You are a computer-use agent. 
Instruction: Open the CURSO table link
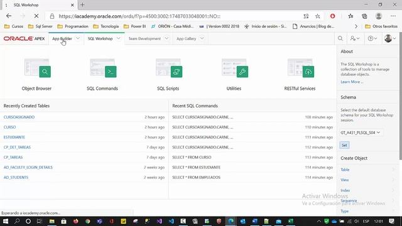click(x=10, y=127)
